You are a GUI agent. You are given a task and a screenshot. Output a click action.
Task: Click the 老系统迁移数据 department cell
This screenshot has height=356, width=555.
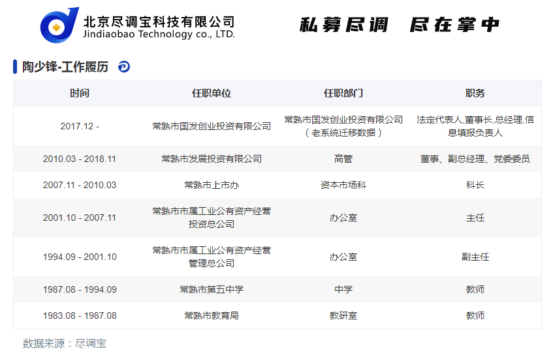pos(343,126)
